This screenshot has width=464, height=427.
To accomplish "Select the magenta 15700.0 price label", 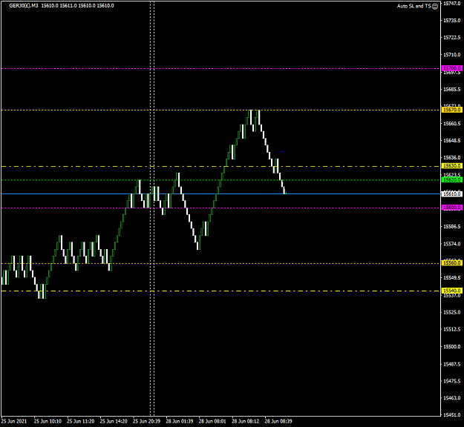I will [451, 68].
